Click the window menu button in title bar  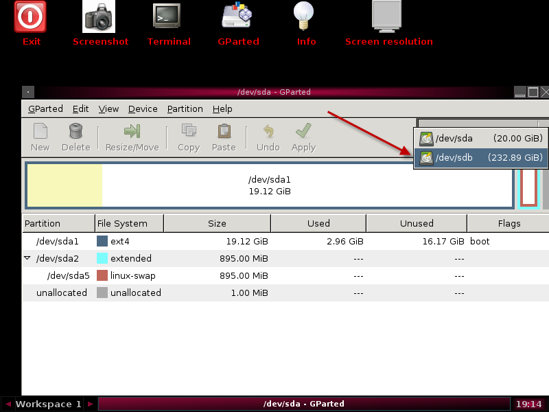tap(28, 92)
